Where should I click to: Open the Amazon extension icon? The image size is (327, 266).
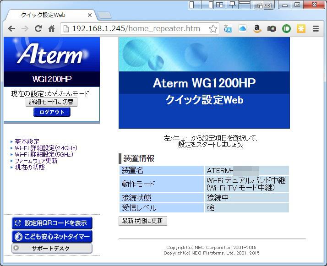(x=257, y=28)
